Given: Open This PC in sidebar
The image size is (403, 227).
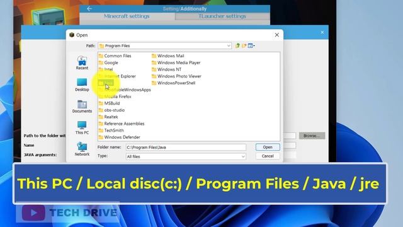Looking at the screenshot, I should [x=82, y=128].
